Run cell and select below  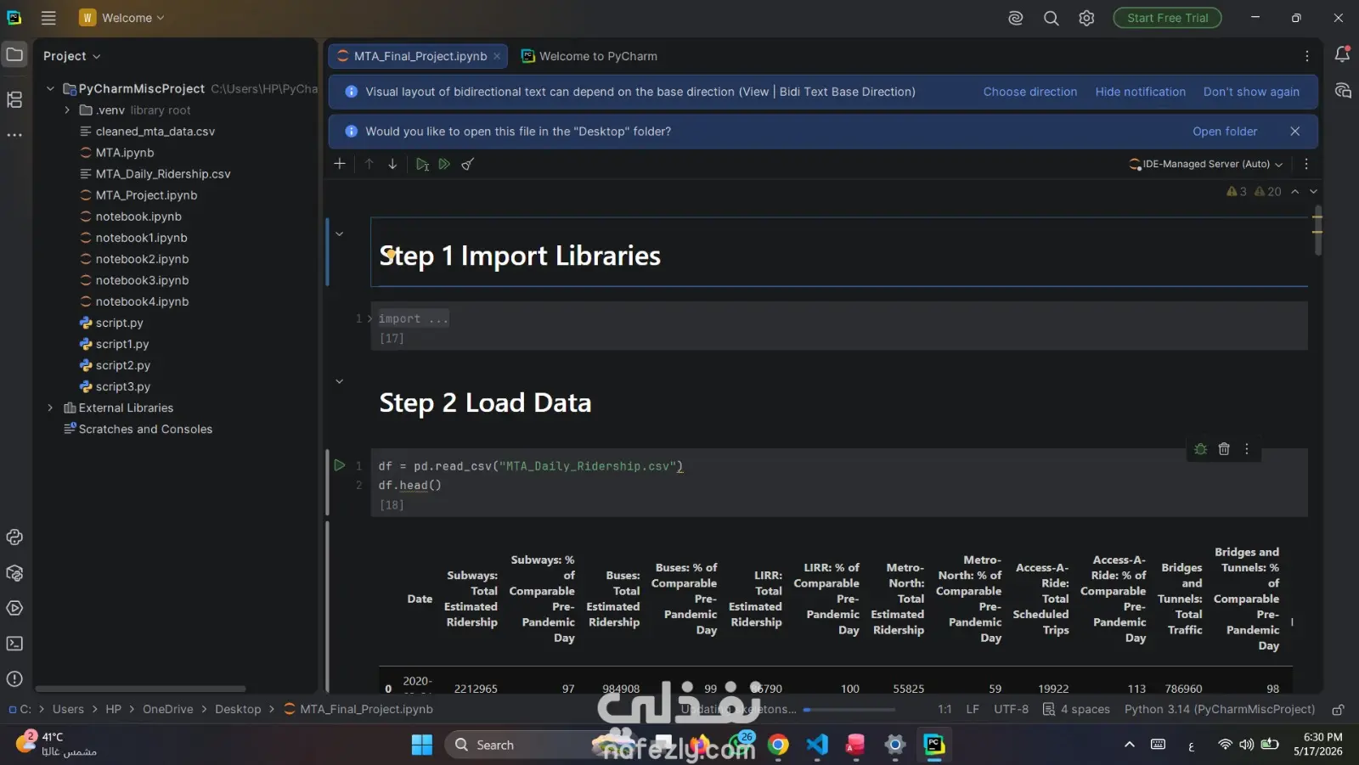tap(422, 164)
